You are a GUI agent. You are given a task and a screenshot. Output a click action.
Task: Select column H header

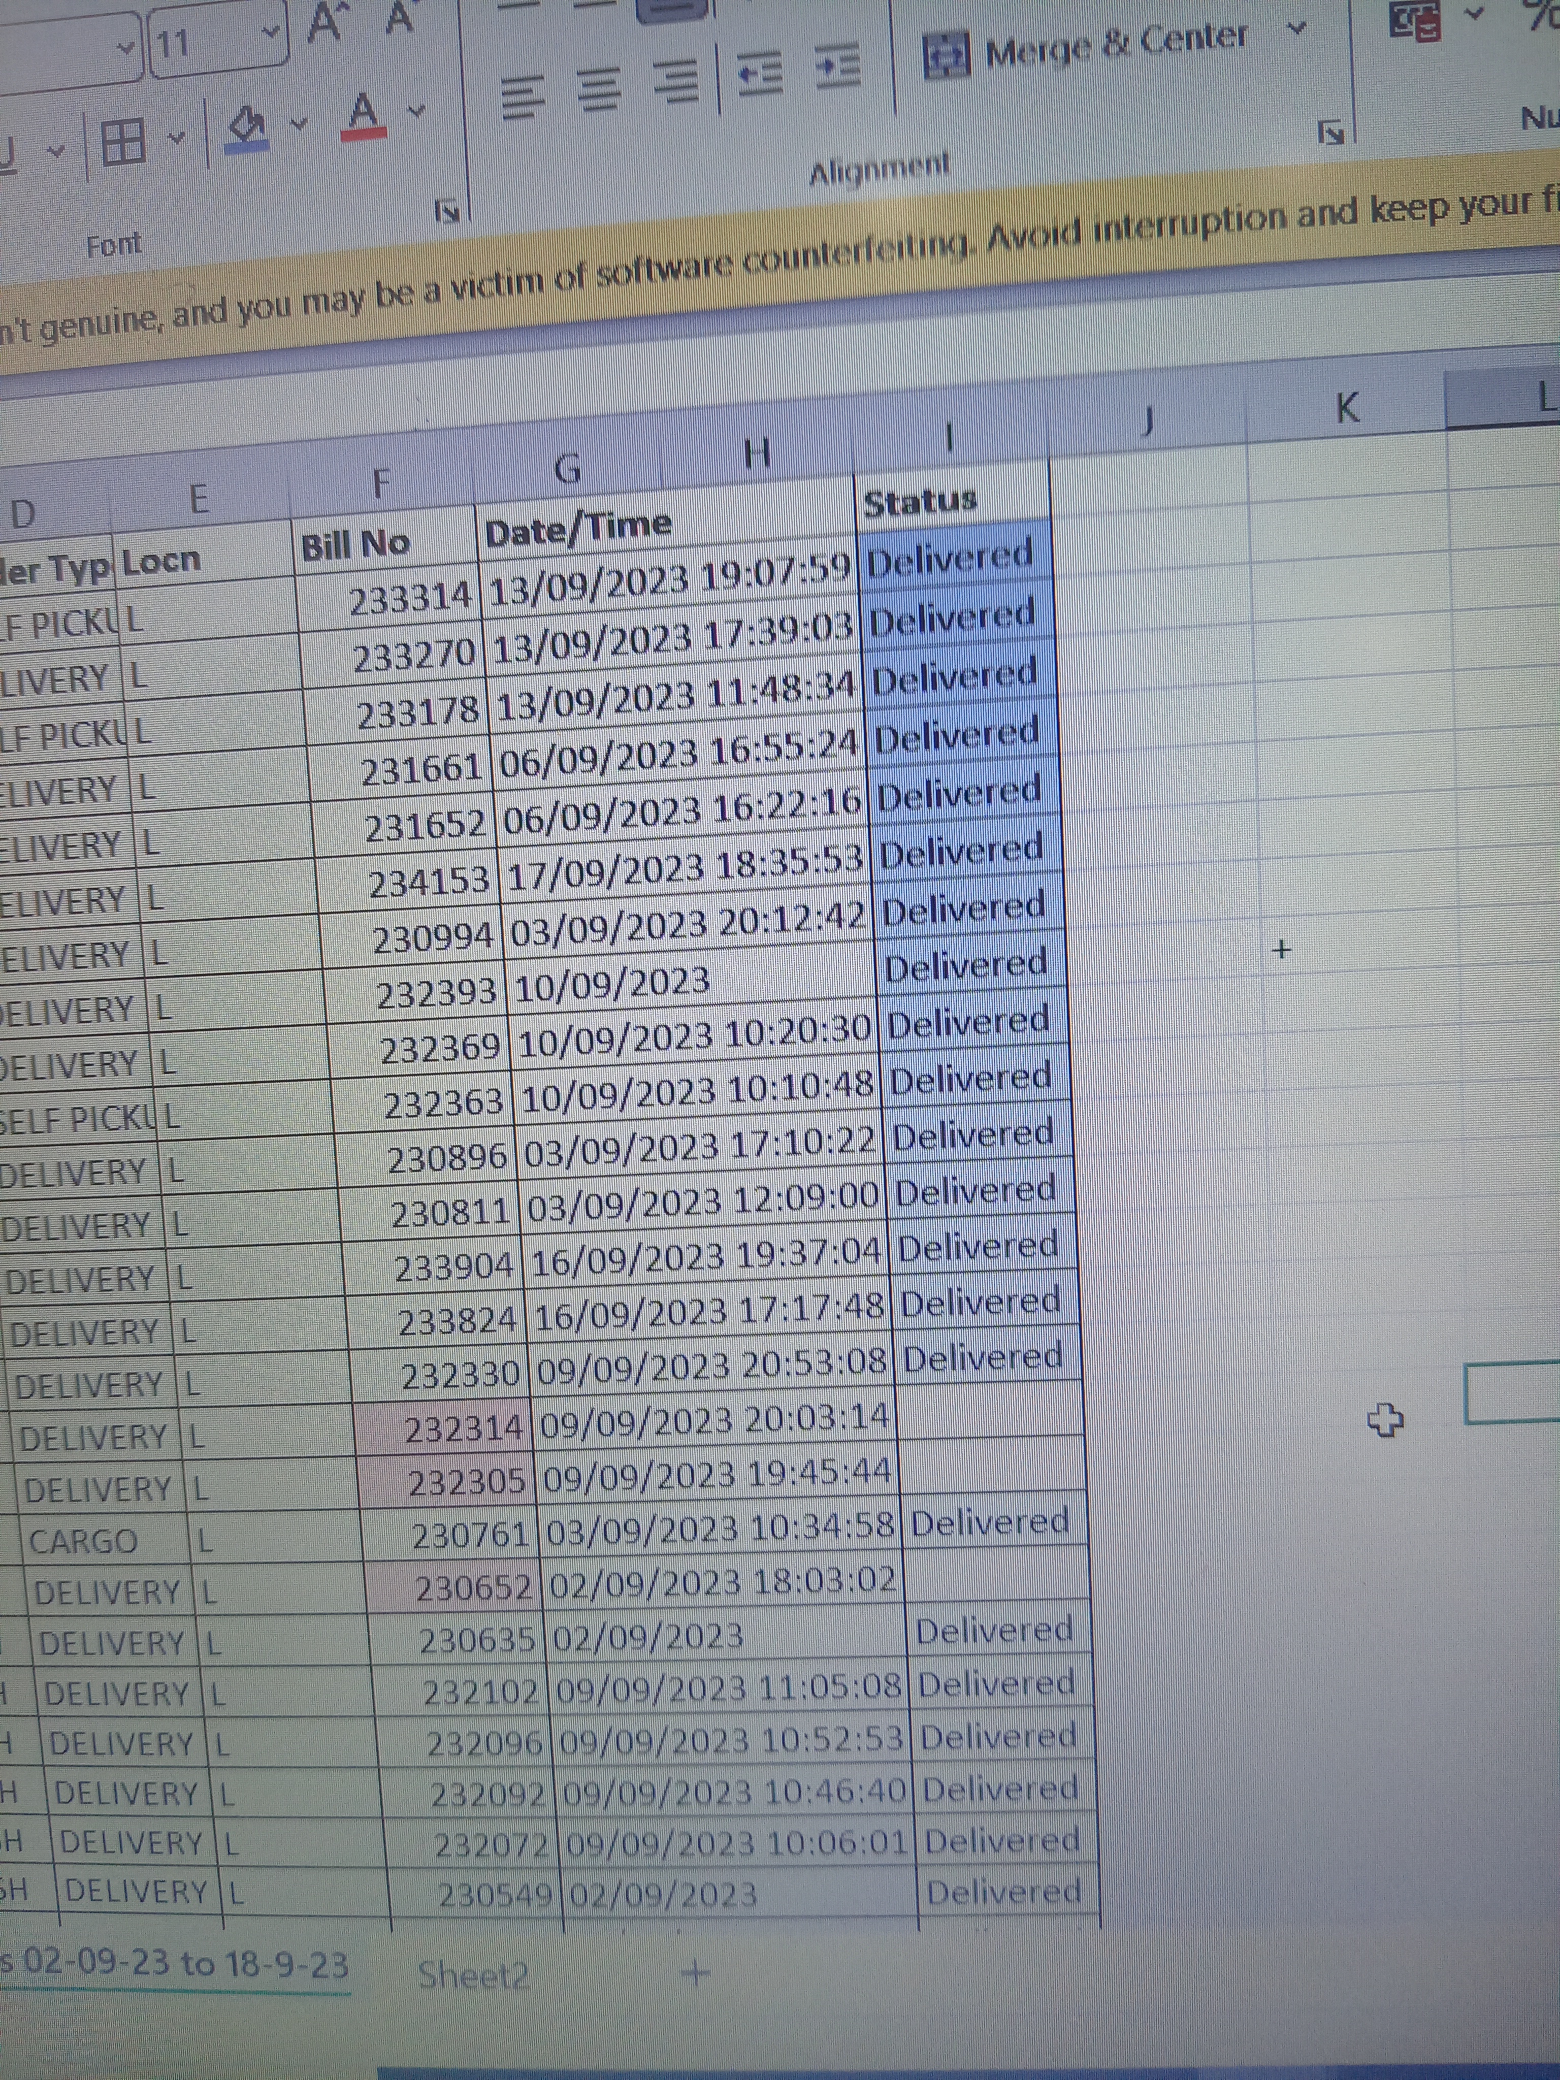(758, 454)
